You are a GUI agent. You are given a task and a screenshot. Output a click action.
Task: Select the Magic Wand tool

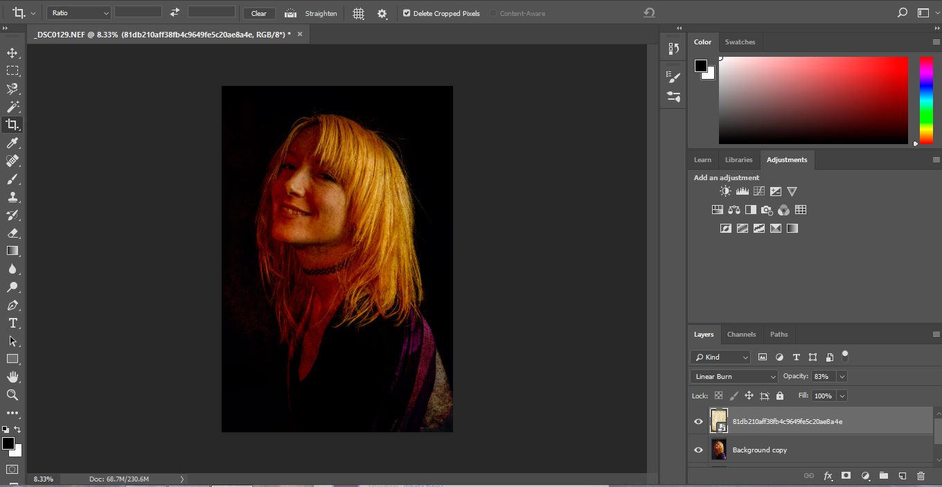(x=12, y=107)
